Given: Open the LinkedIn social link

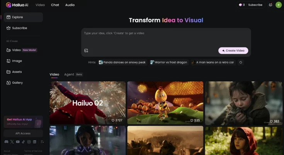Looking at the screenshot, I should click(x=35, y=142).
